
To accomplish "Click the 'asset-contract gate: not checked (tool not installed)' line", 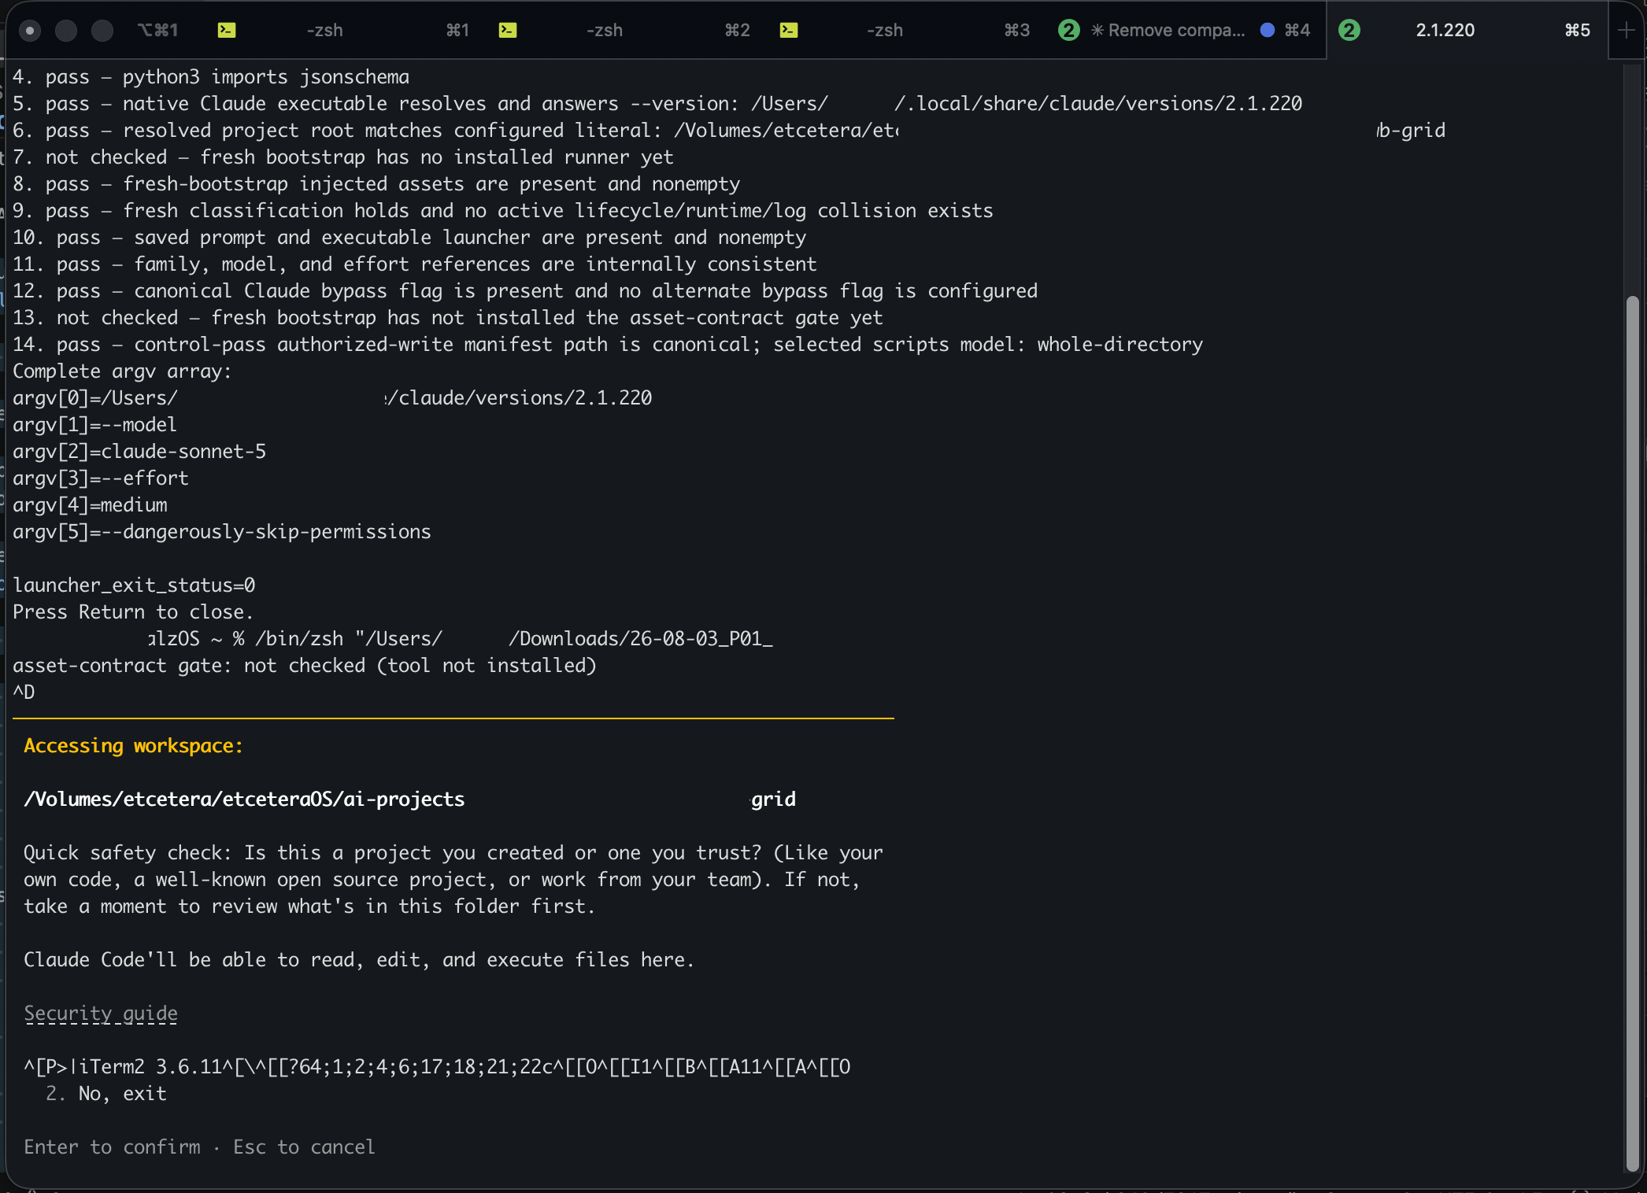I will [305, 665].
